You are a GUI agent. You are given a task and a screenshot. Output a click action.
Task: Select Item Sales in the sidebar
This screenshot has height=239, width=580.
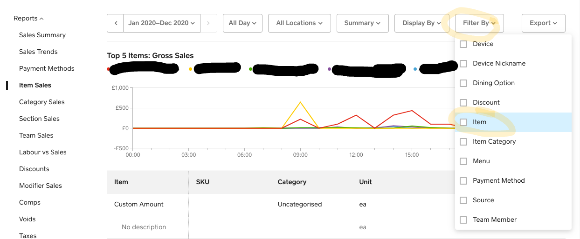(x=35, y=85)
